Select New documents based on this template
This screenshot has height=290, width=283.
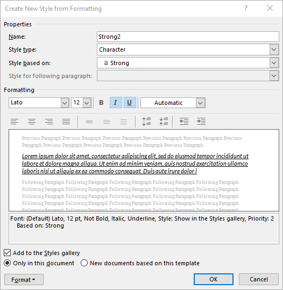pyautogui.click(x=84, y=263)
